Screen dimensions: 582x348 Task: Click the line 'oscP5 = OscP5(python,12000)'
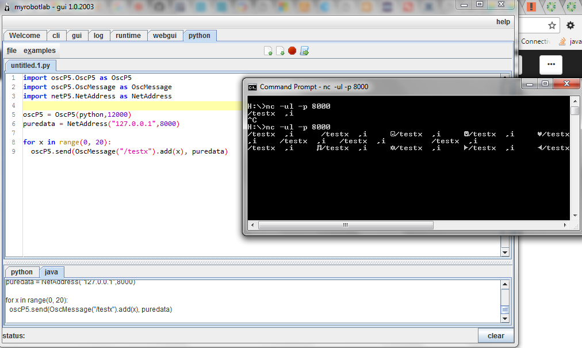click(x=77, y=114)
